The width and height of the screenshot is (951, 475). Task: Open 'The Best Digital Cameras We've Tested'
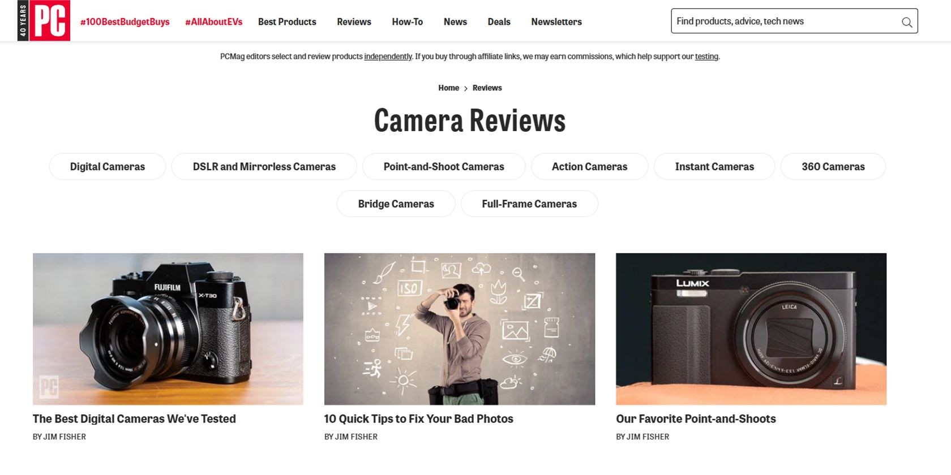[134, 419]
